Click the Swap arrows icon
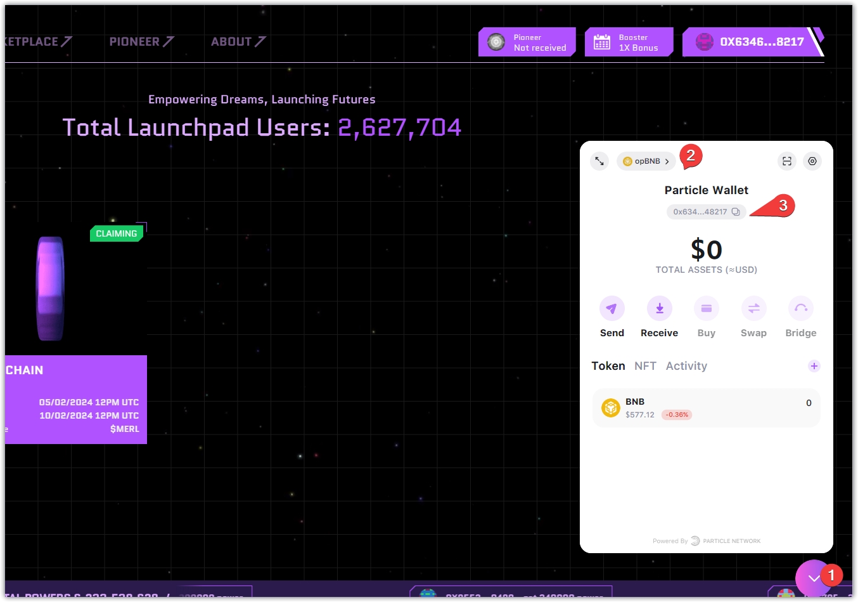 753,309
